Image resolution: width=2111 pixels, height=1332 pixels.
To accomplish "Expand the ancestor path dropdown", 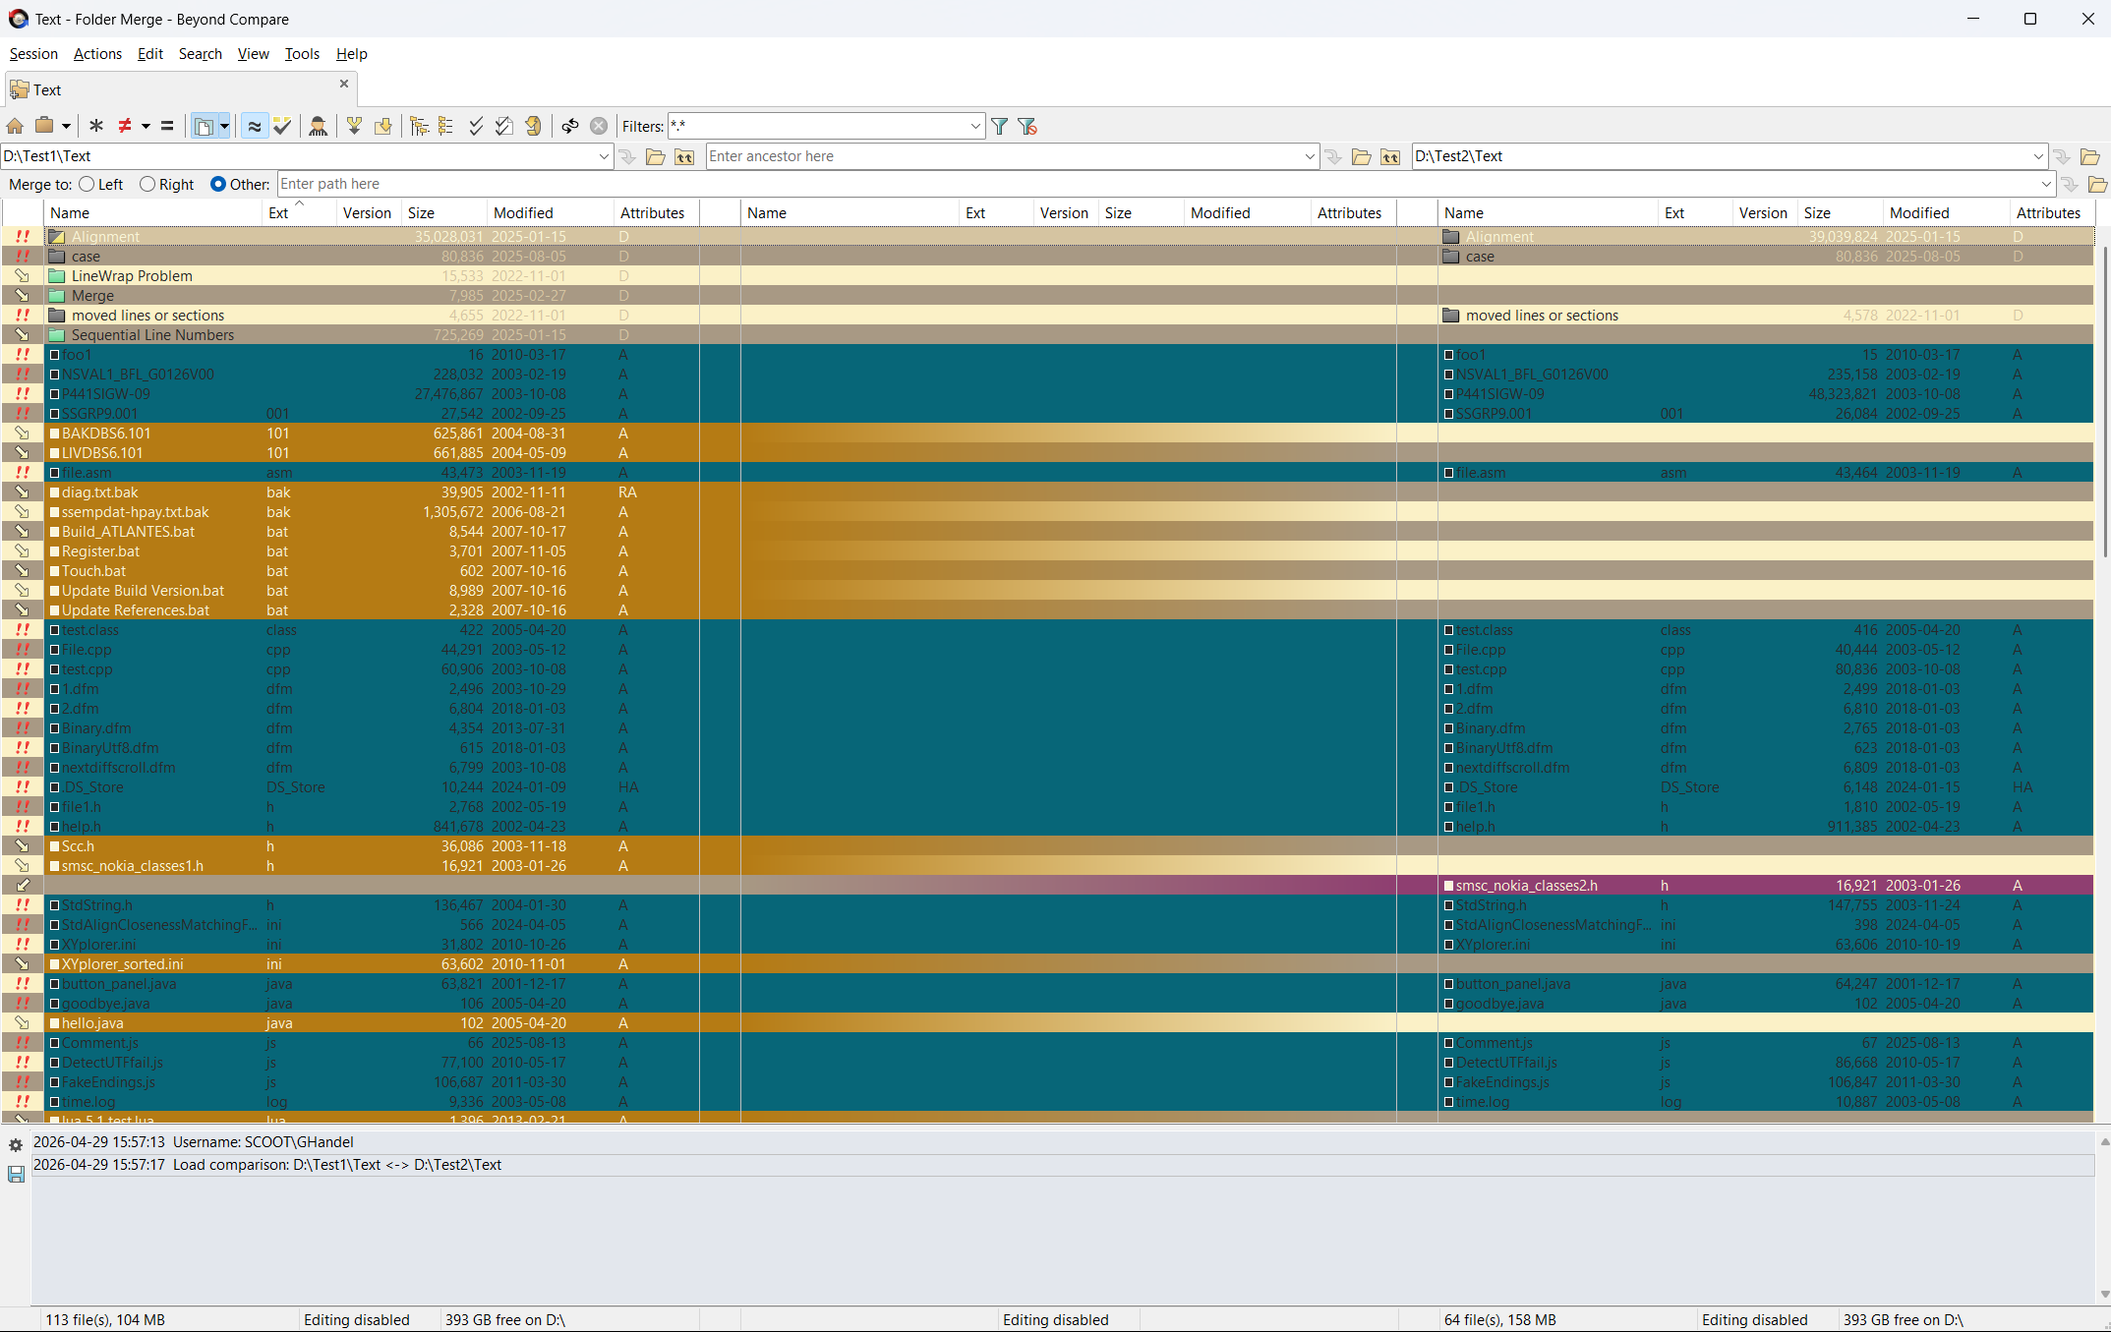I will (x=1310, y=156).
